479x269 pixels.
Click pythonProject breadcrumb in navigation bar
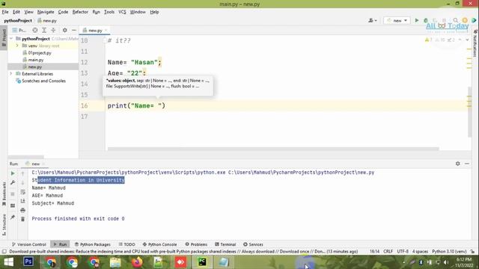(x=18, y=21)
